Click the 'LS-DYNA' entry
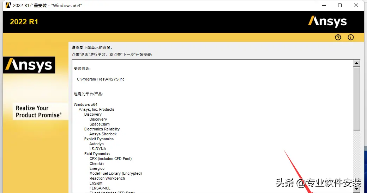367x193 pixels. 98,149
